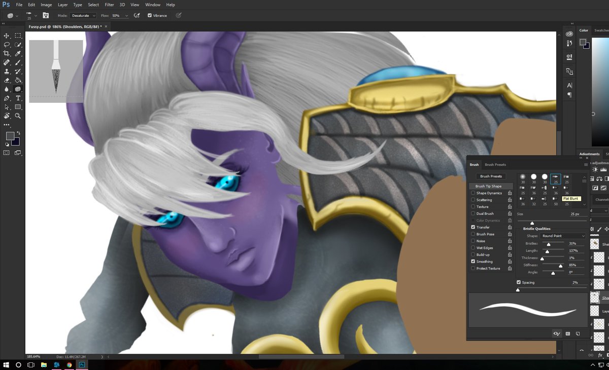
Task: Open the Filter menu
Action: 109,5
